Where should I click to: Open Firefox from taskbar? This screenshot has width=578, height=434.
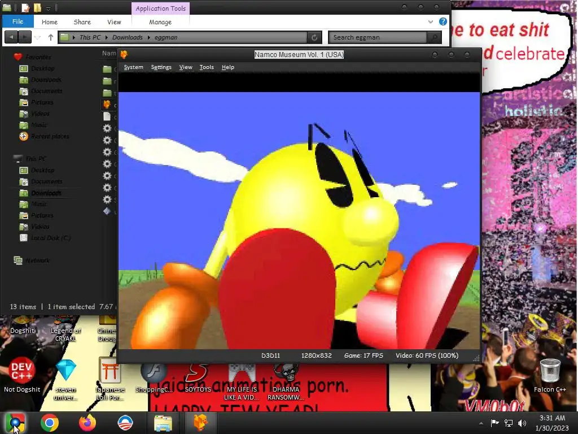click(x=87, y=423)
